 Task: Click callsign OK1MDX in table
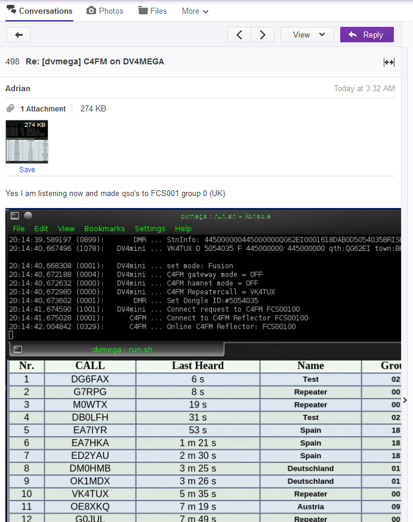coord(90,481)
